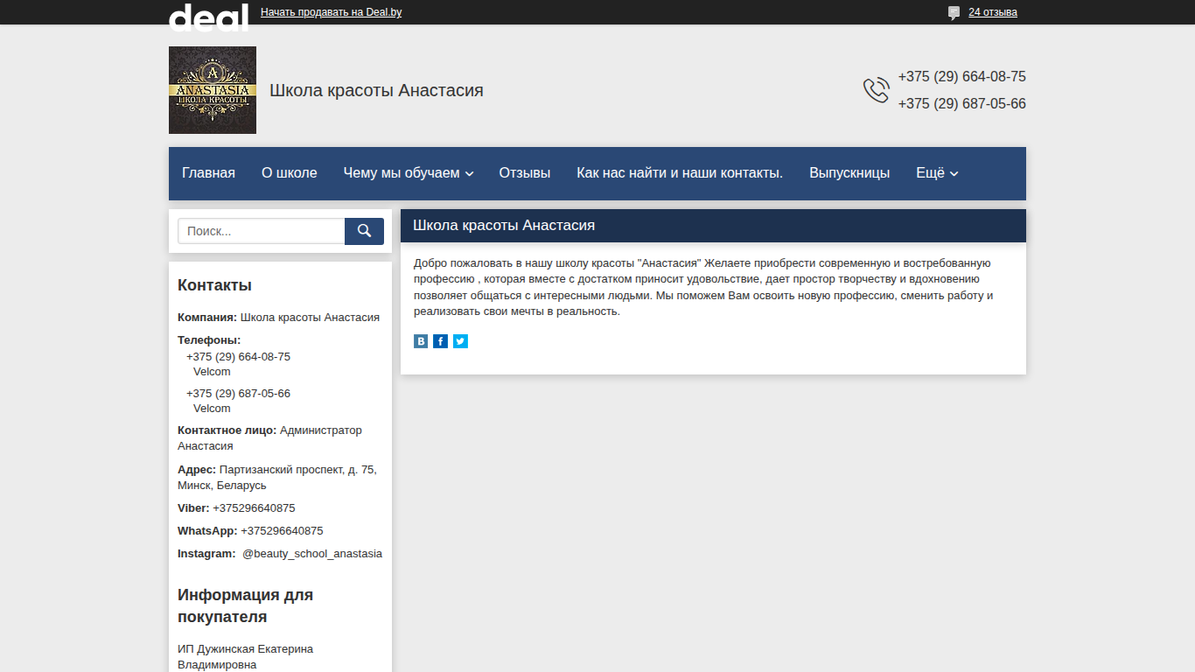The image size is (1195, 672).
Task: Click the reviews speech bubble icon
Action: click(x=954, y=13)
